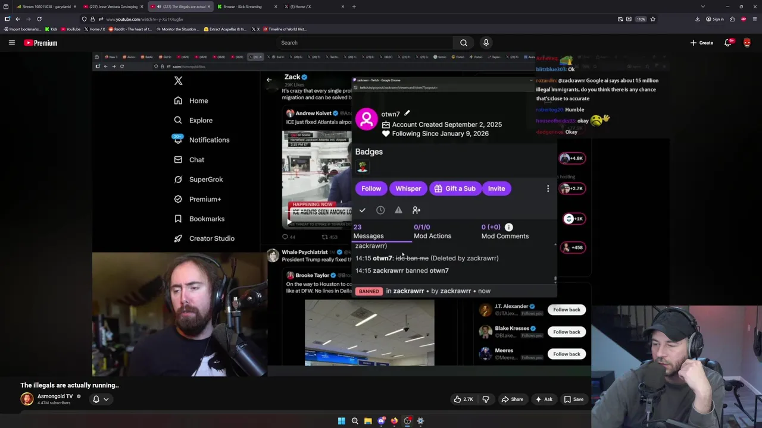Click the X logo in the video
Viewport: 762px width, 428px height.
[x=178, y=81]
